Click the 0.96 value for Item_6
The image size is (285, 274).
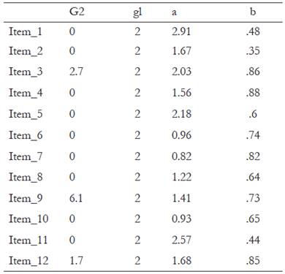pyautogui.click(x=181, y=135)
